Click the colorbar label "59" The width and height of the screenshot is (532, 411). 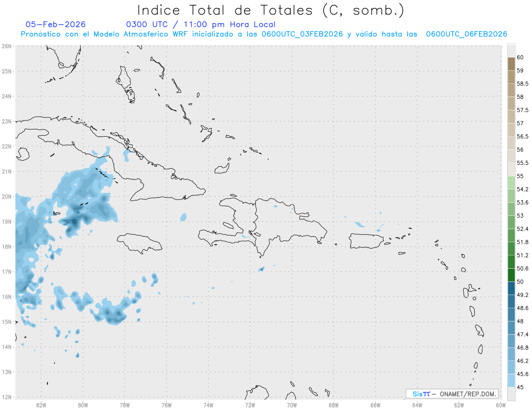coord(520,70)
